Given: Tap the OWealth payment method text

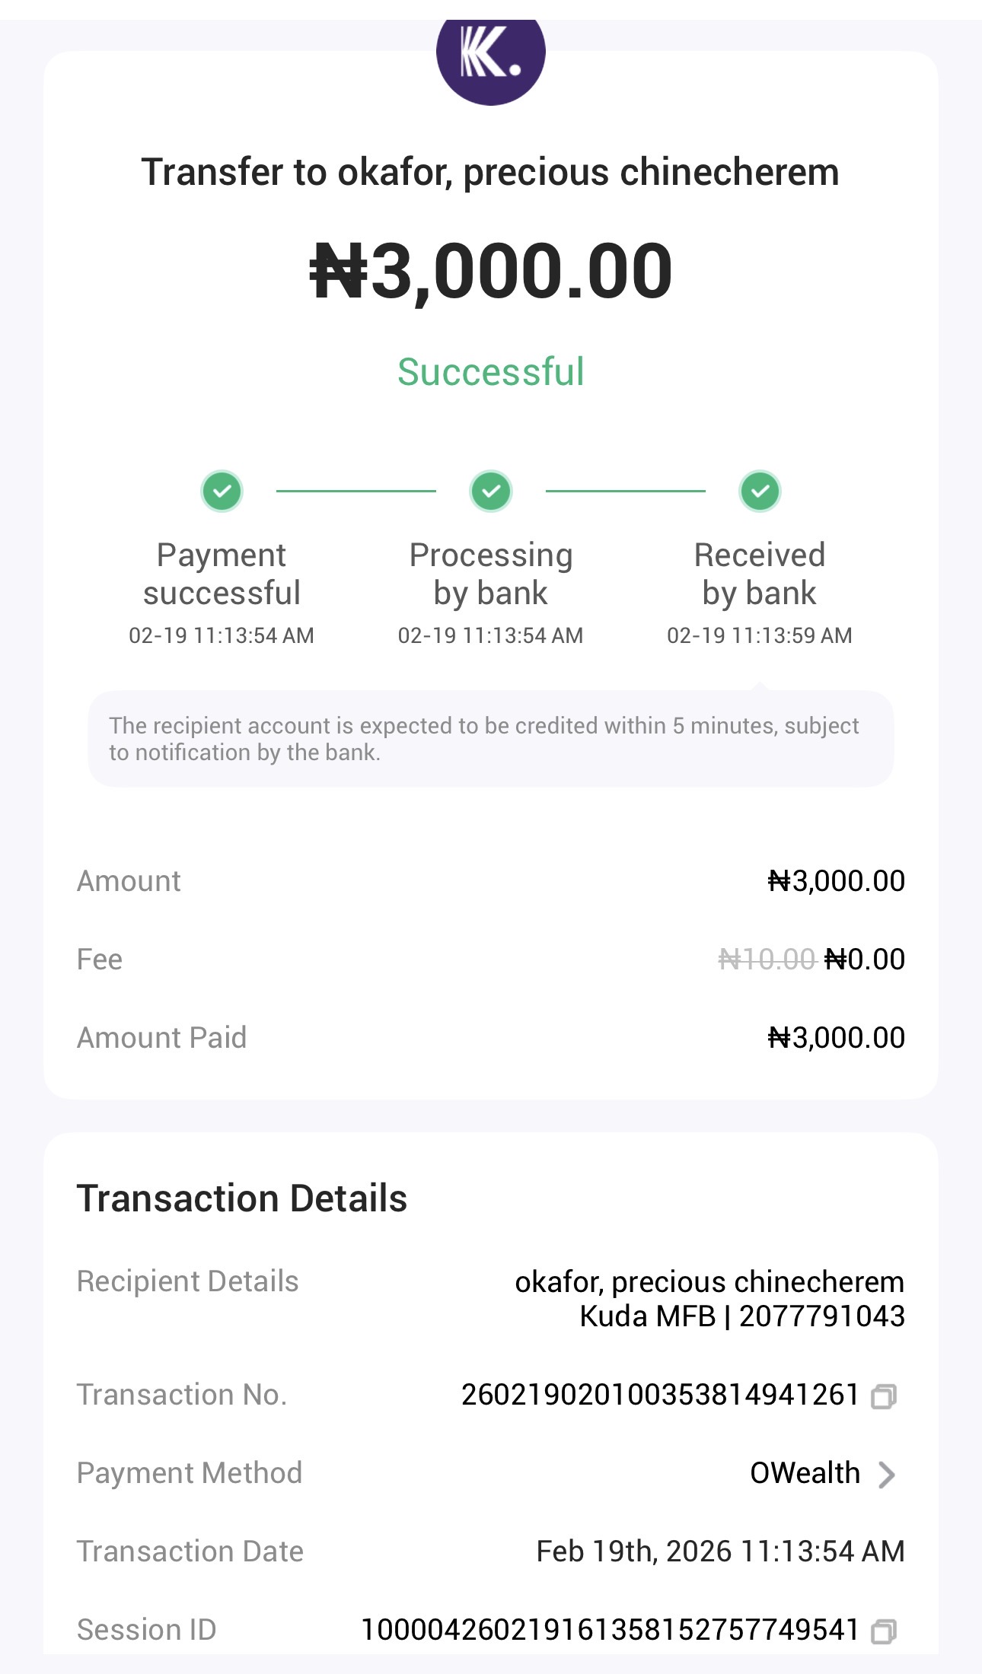Looking at the screenshot, I should click(x=805, y=1473).
